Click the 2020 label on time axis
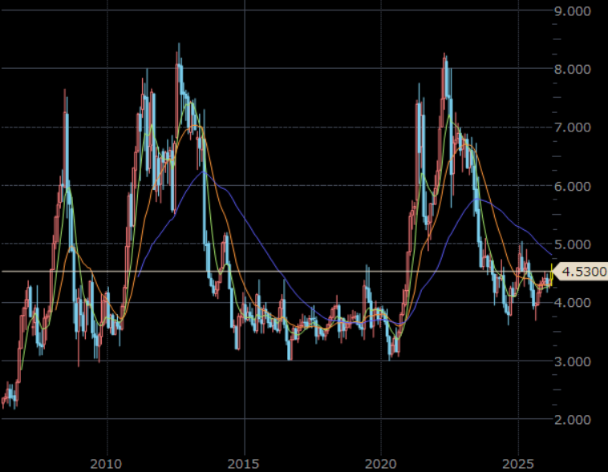This screenshot has width=608, height=472. point(381,464)
